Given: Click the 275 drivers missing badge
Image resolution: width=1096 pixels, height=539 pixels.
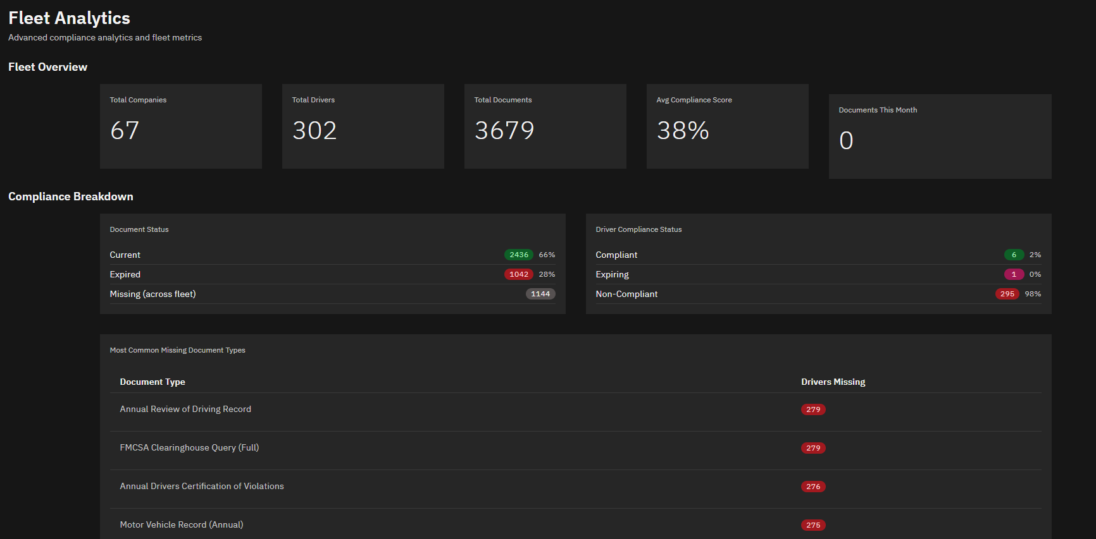Looking at the screenshot, I should pyautogui.click(x=813, y=525).
